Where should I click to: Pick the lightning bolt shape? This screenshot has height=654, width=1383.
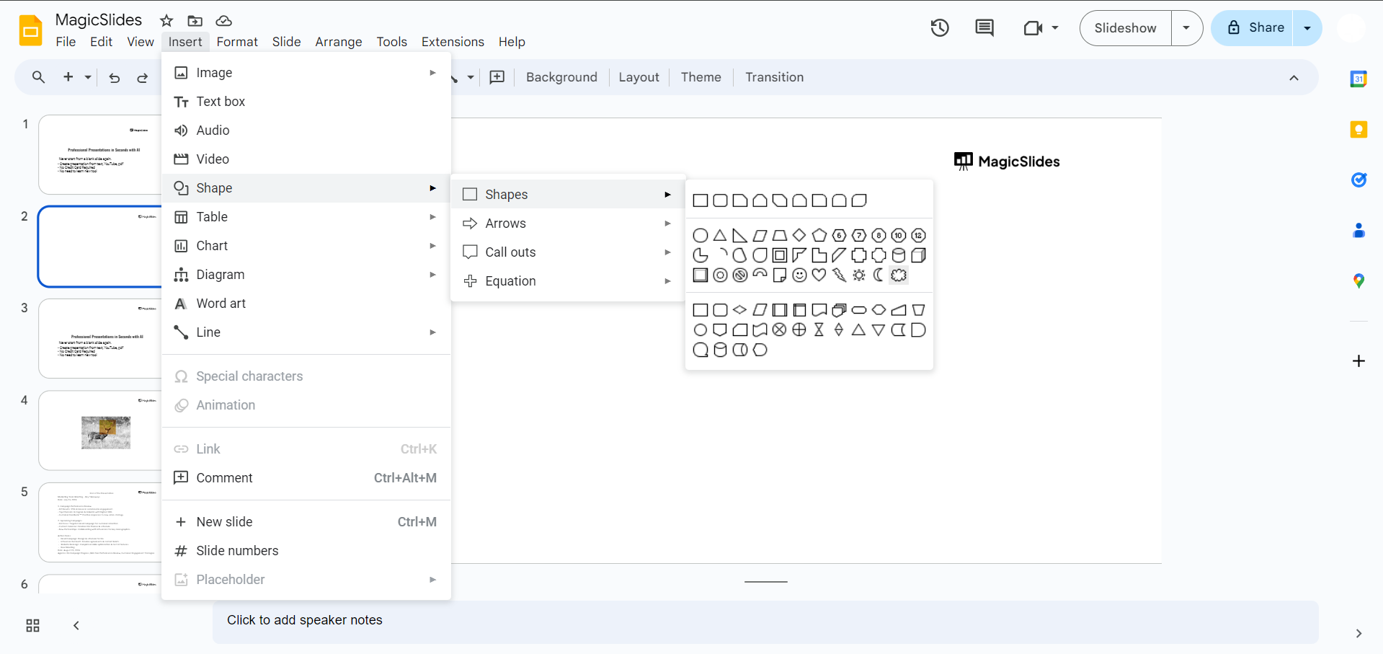[839, 275]
